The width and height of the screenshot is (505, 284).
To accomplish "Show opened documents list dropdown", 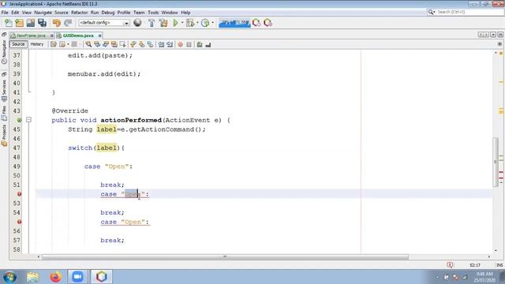I will pos(493,35).
